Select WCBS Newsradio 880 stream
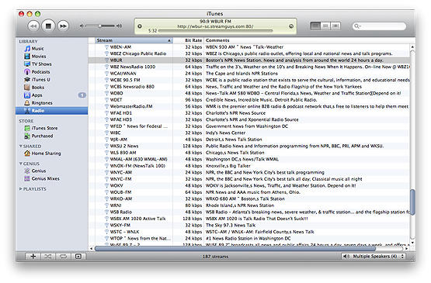 pyautogui.click(x=249, y=87)
